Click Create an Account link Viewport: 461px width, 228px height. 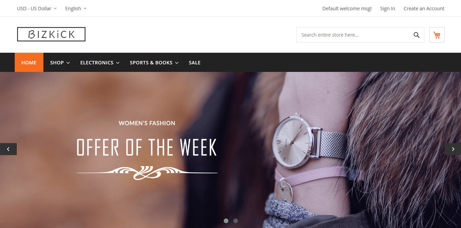(x=424, y=9)
